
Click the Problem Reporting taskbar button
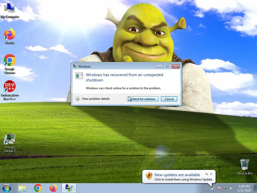point(69,188)
